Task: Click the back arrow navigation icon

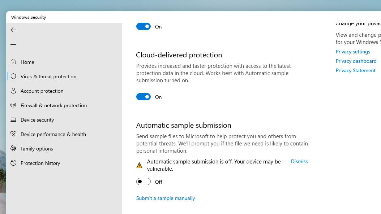Action: coord(13,30)
